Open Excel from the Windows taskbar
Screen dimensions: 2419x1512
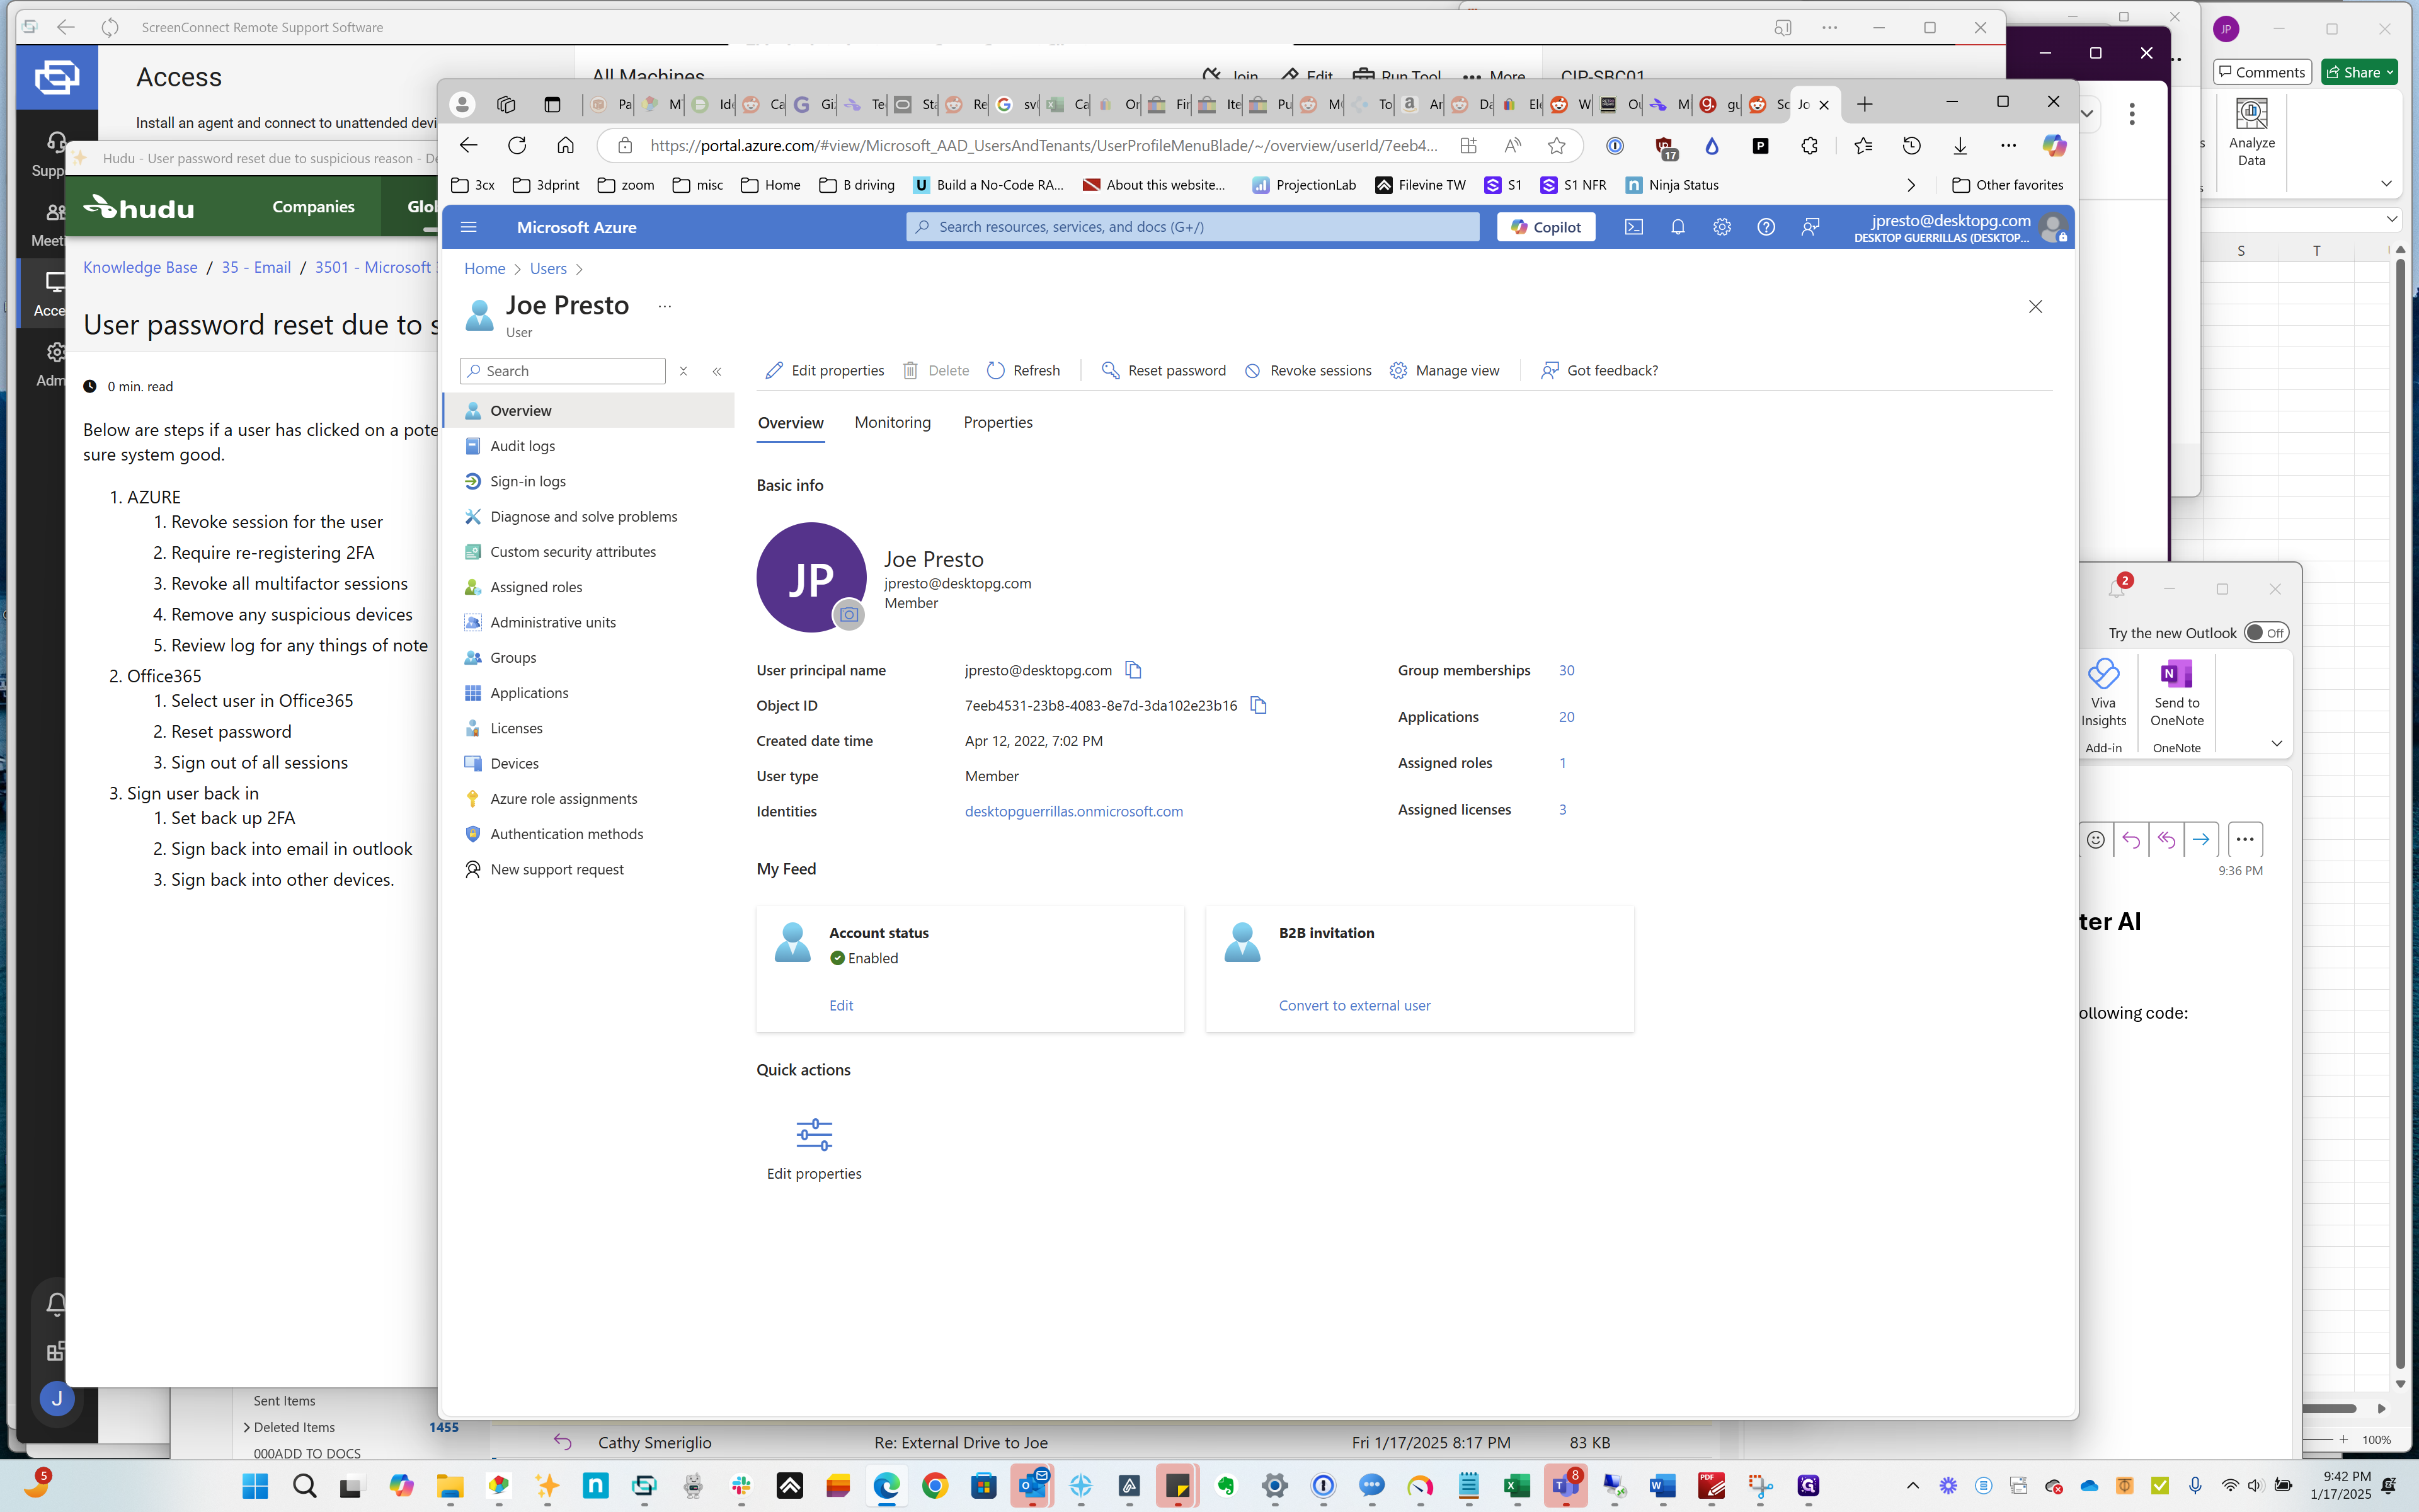tap(1516, 1486)
